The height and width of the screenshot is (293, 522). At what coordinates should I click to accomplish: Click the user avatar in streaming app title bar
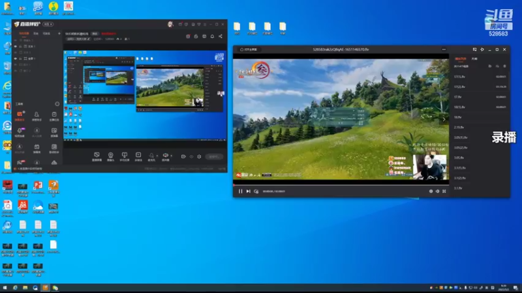point(170,24)
